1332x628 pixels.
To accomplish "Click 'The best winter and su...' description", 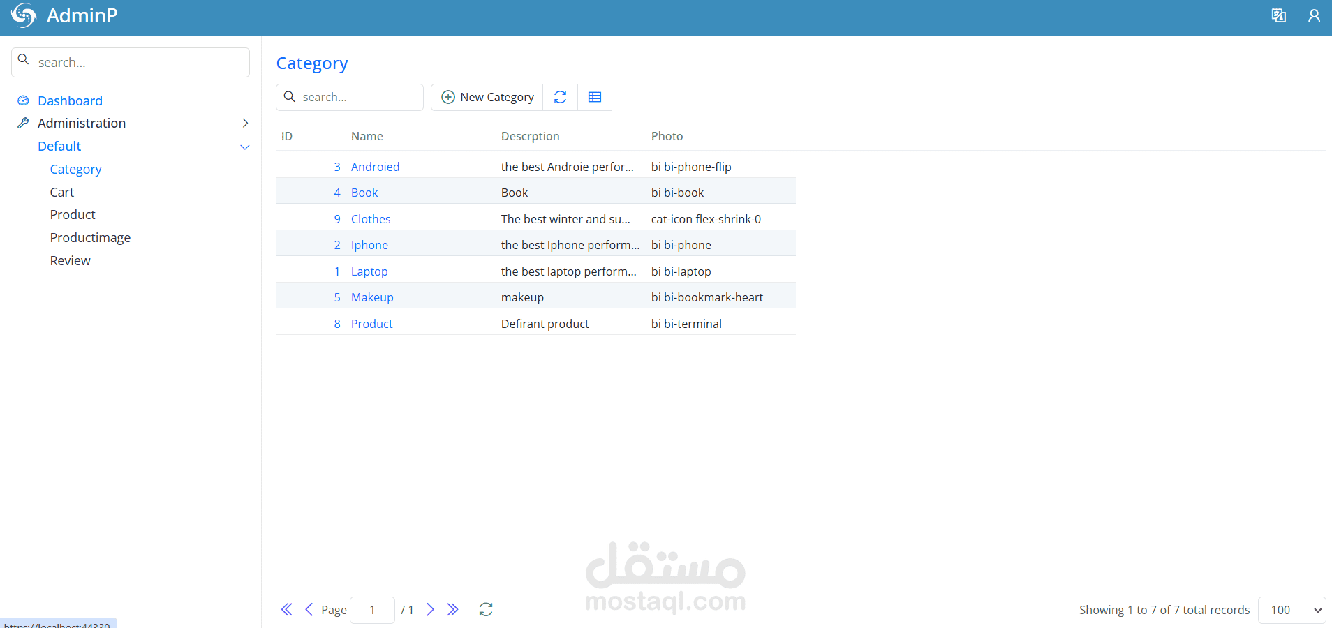I will tap(565, 219).
